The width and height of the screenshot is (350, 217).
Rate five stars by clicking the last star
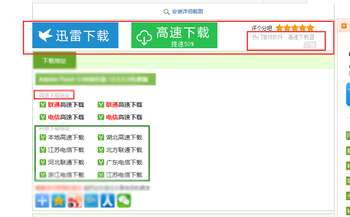coord(310,28)
